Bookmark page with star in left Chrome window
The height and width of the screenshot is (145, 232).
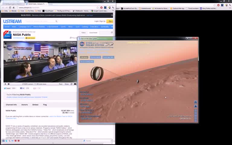click(98, 8)
